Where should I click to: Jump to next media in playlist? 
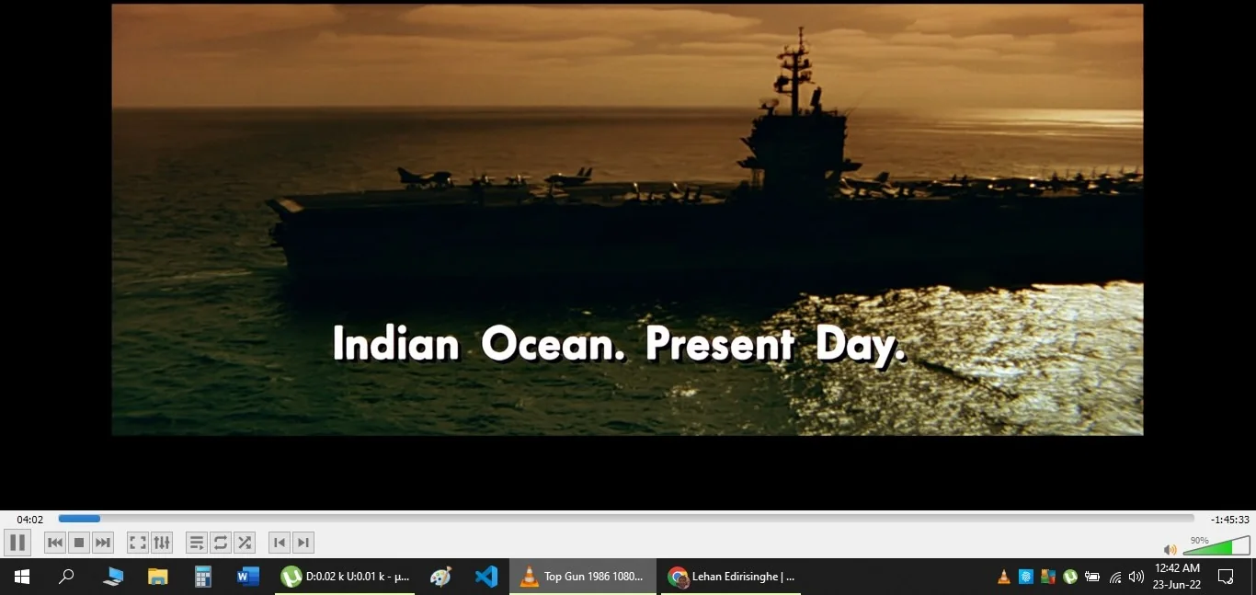[103, 543]
